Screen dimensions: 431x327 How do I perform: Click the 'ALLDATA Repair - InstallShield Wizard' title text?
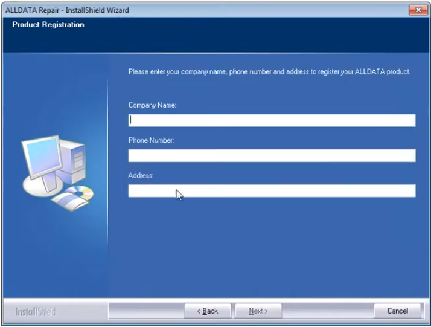[67, 10]
